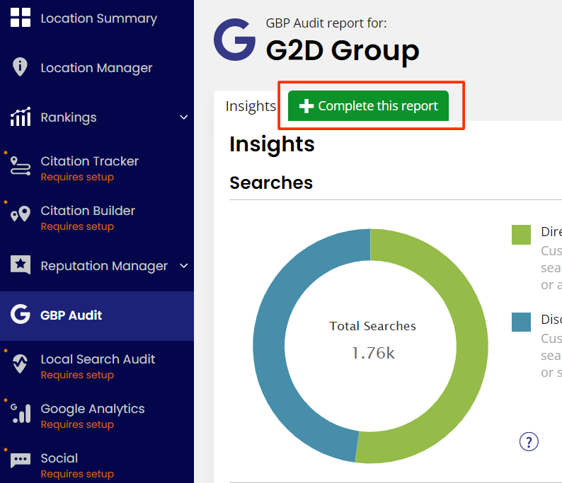Screen dimensions: 562x483
Task: Expand the Reputation Manager chevron
Action: click(183, 266)
